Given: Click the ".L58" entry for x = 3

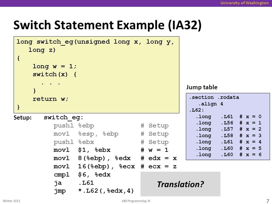Looking at the screenshot, I should 227,135.
